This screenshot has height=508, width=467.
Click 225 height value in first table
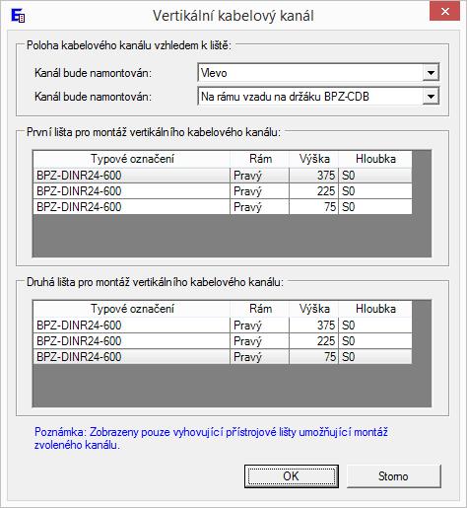tap(313, 191)
